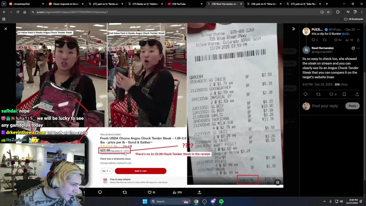The height and width of the screenshot is (206, 366).
Task: Reply to PUZZL tweet with 3 replies
Action: point(315,40)
